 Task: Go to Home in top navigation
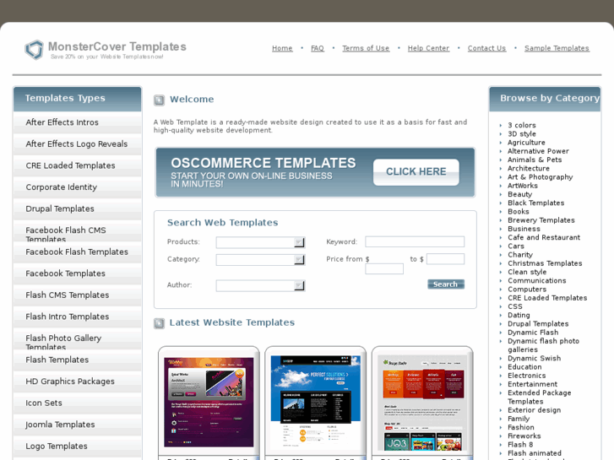click(x=282, y=48)
